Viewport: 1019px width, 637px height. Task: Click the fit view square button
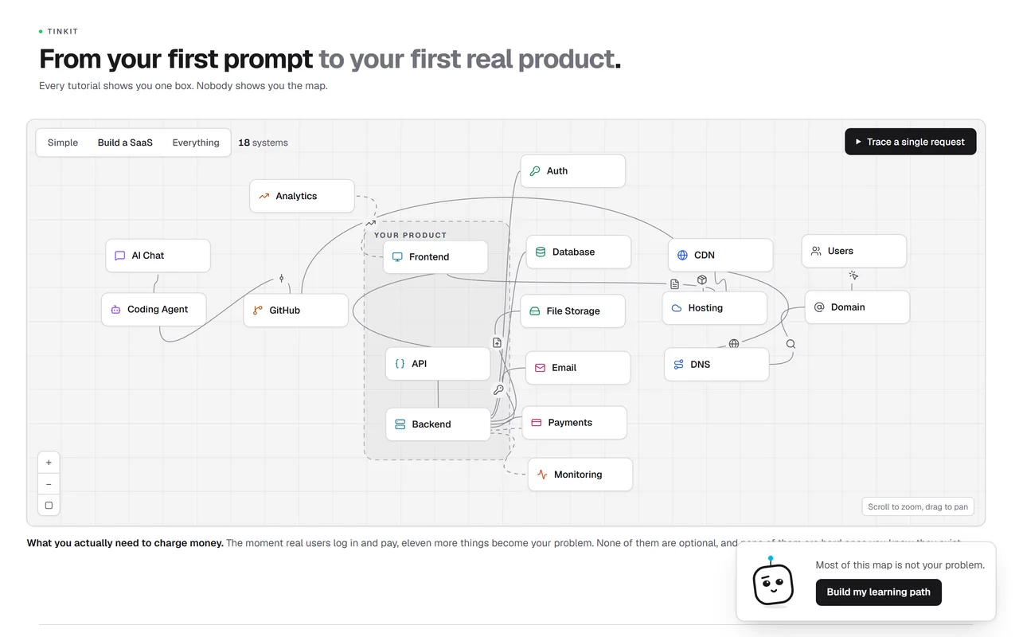49,506
